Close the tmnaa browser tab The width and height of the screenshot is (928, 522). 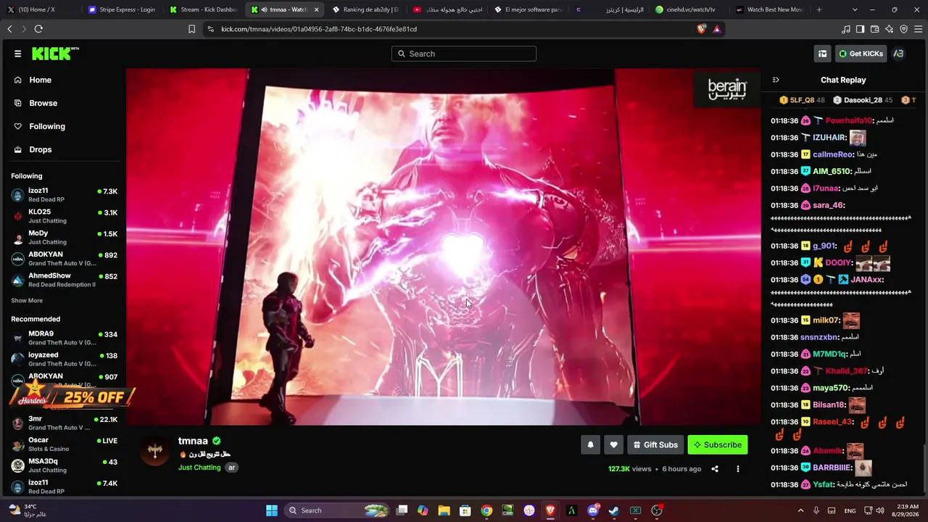[x=316, y=9]
